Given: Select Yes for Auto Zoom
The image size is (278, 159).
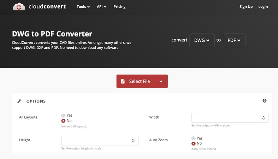Looking at the screenshot, I should tap(194, 138).
